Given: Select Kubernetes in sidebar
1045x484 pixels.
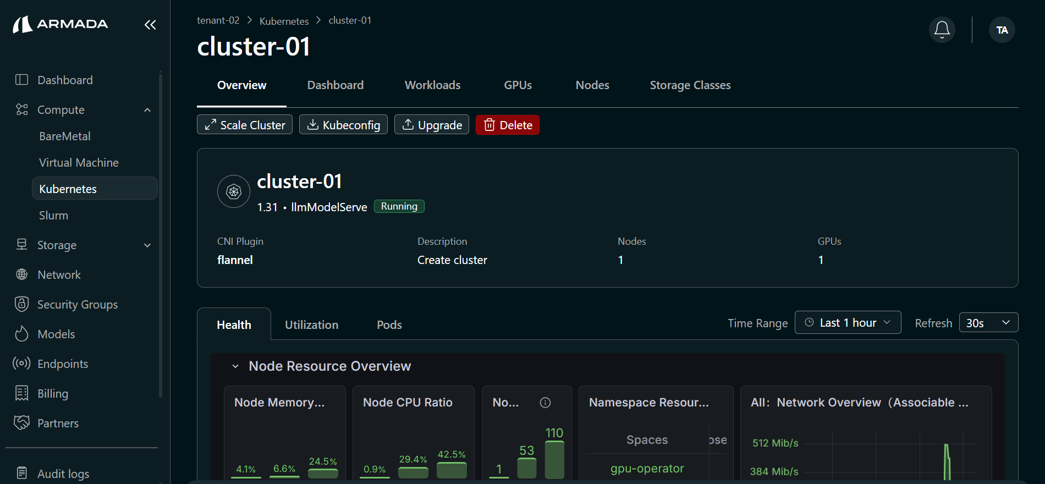Looking at the screenshot, I should [95, 189].
